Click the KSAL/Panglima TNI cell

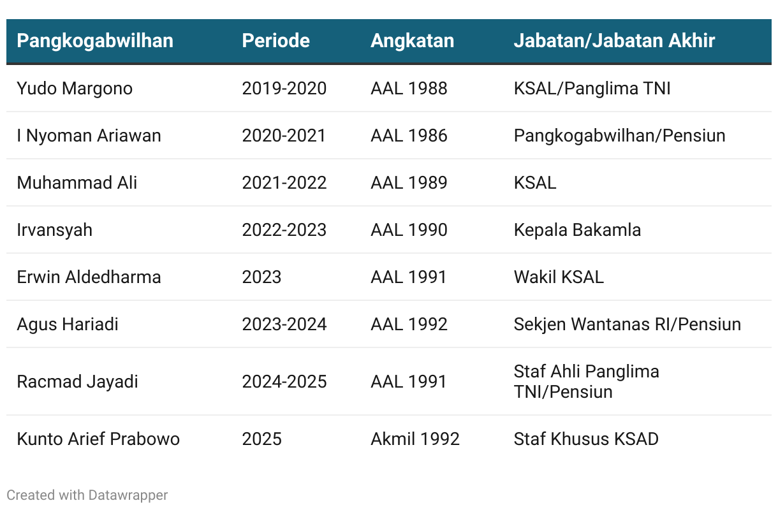pyautogui.click(x=592, y=89)
